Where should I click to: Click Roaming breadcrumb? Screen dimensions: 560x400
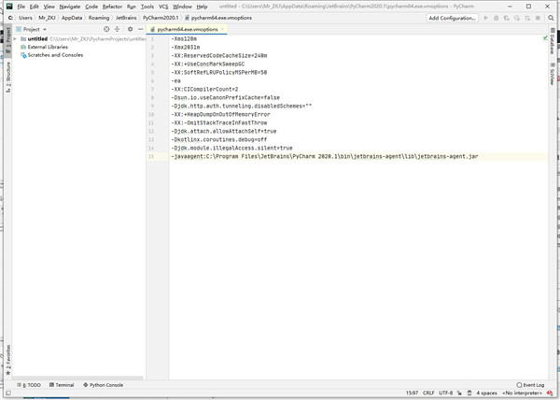click(x=99, y=18)
